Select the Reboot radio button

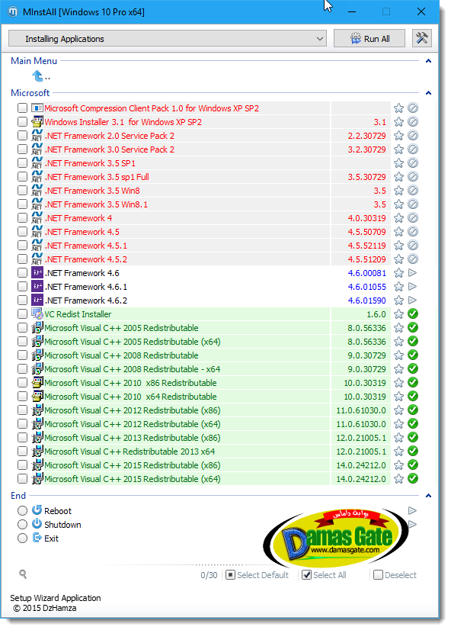(22, 511)
